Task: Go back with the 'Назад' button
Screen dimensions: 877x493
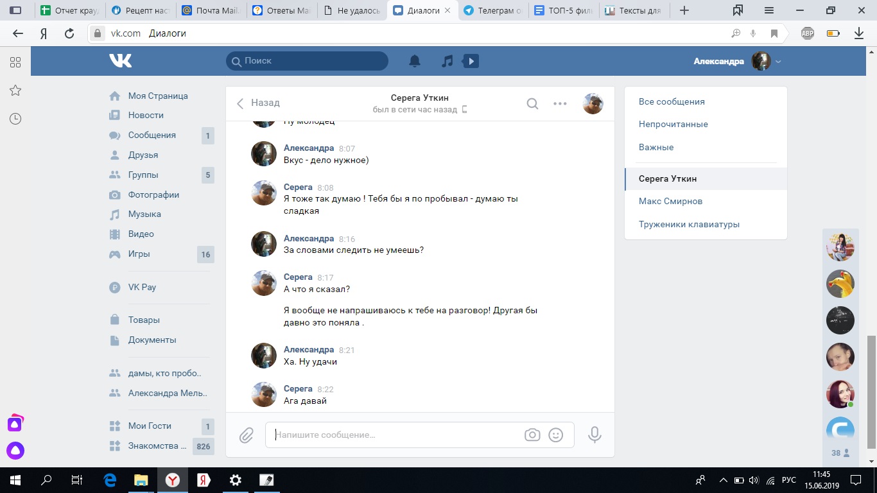Action: tap(258, 103)
